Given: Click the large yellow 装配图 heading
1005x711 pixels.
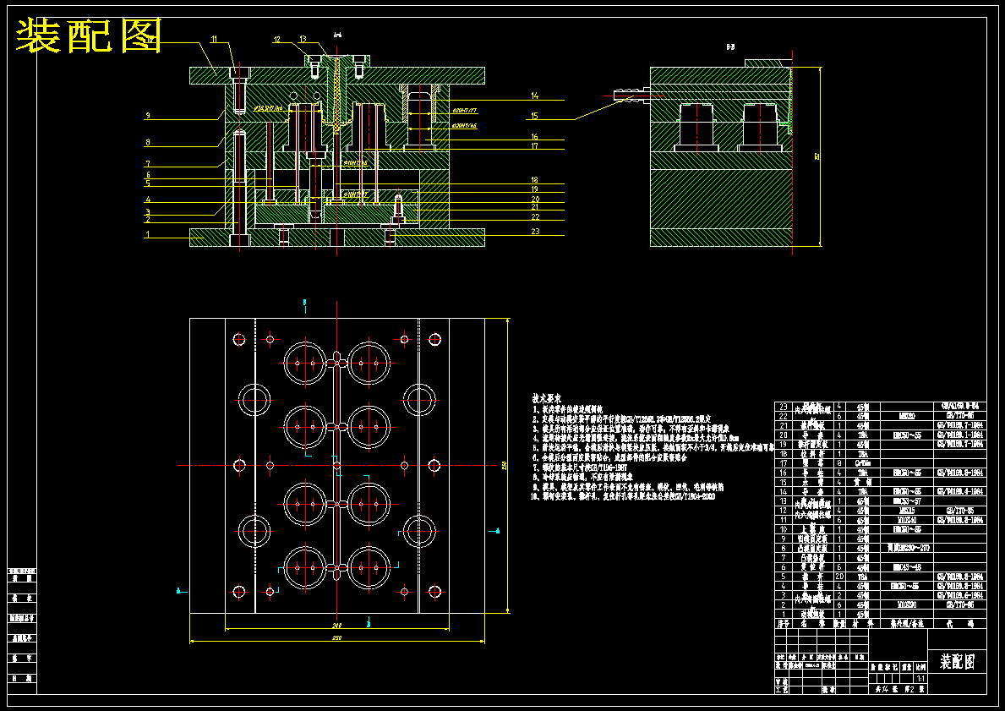Looking at the screenshot, I should click(x=88, y=36).
